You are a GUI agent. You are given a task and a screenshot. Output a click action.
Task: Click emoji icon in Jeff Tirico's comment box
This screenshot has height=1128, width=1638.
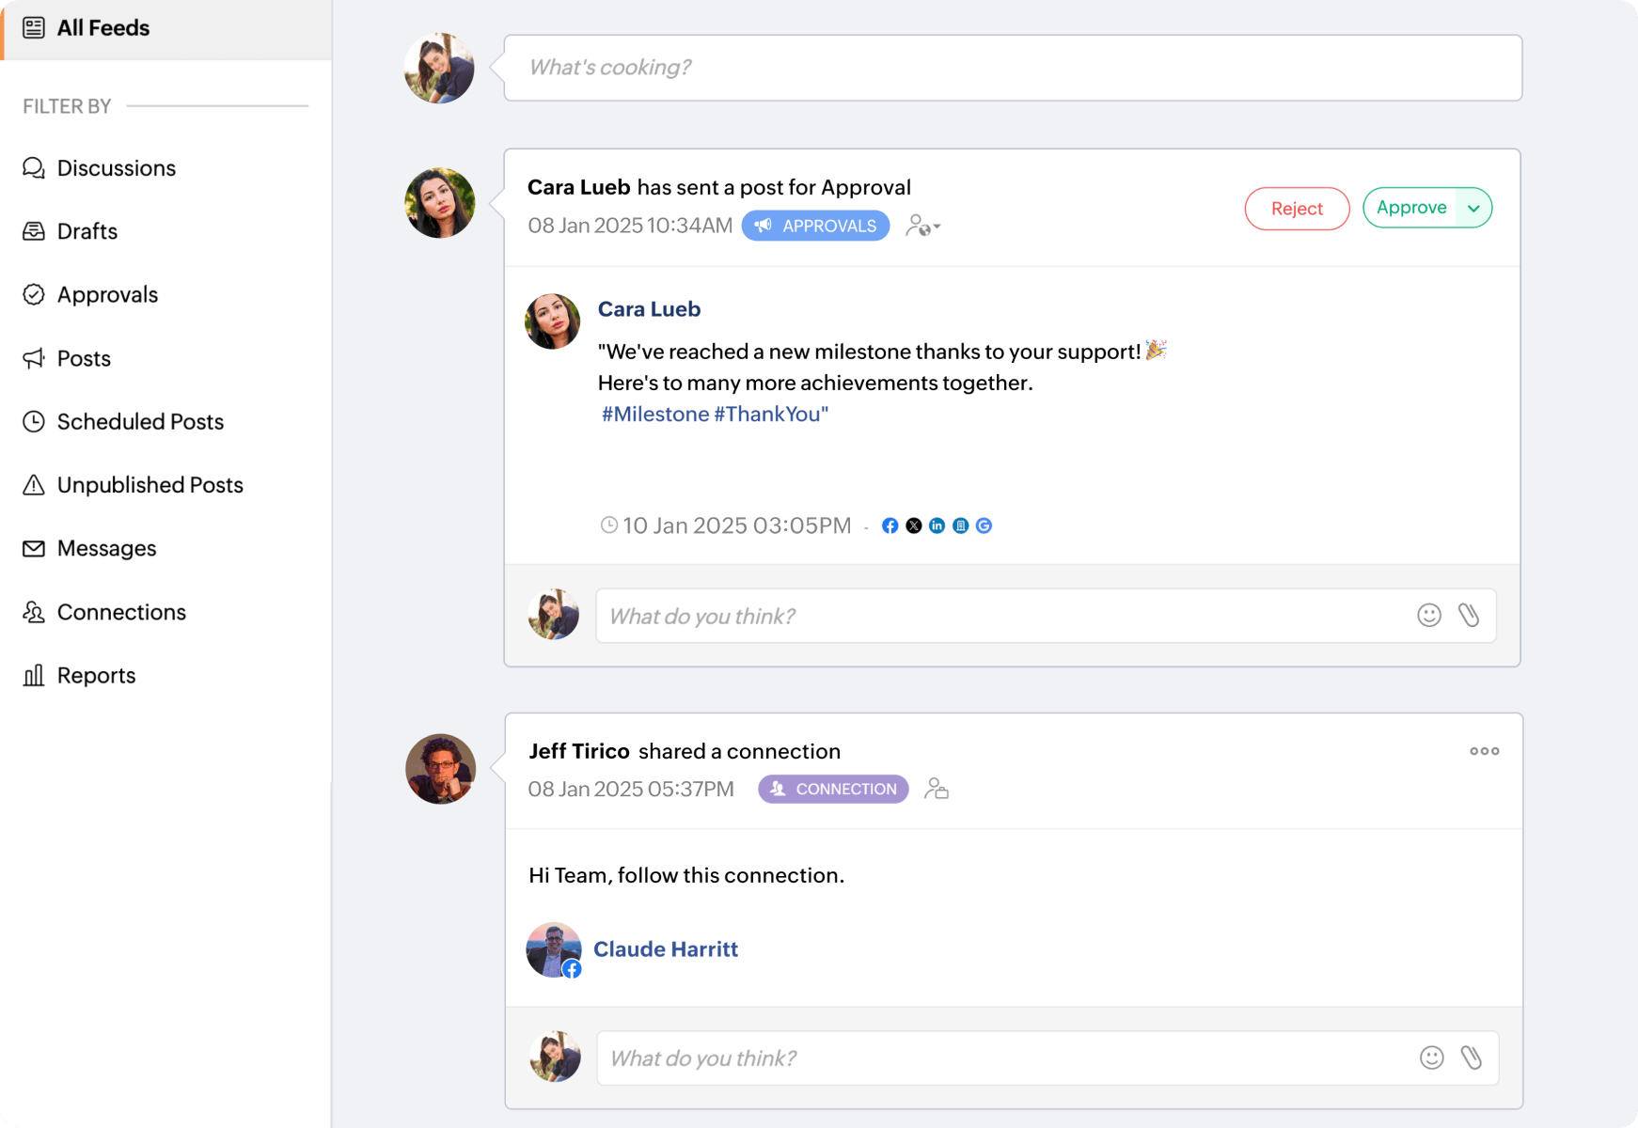[1431, 1058]
